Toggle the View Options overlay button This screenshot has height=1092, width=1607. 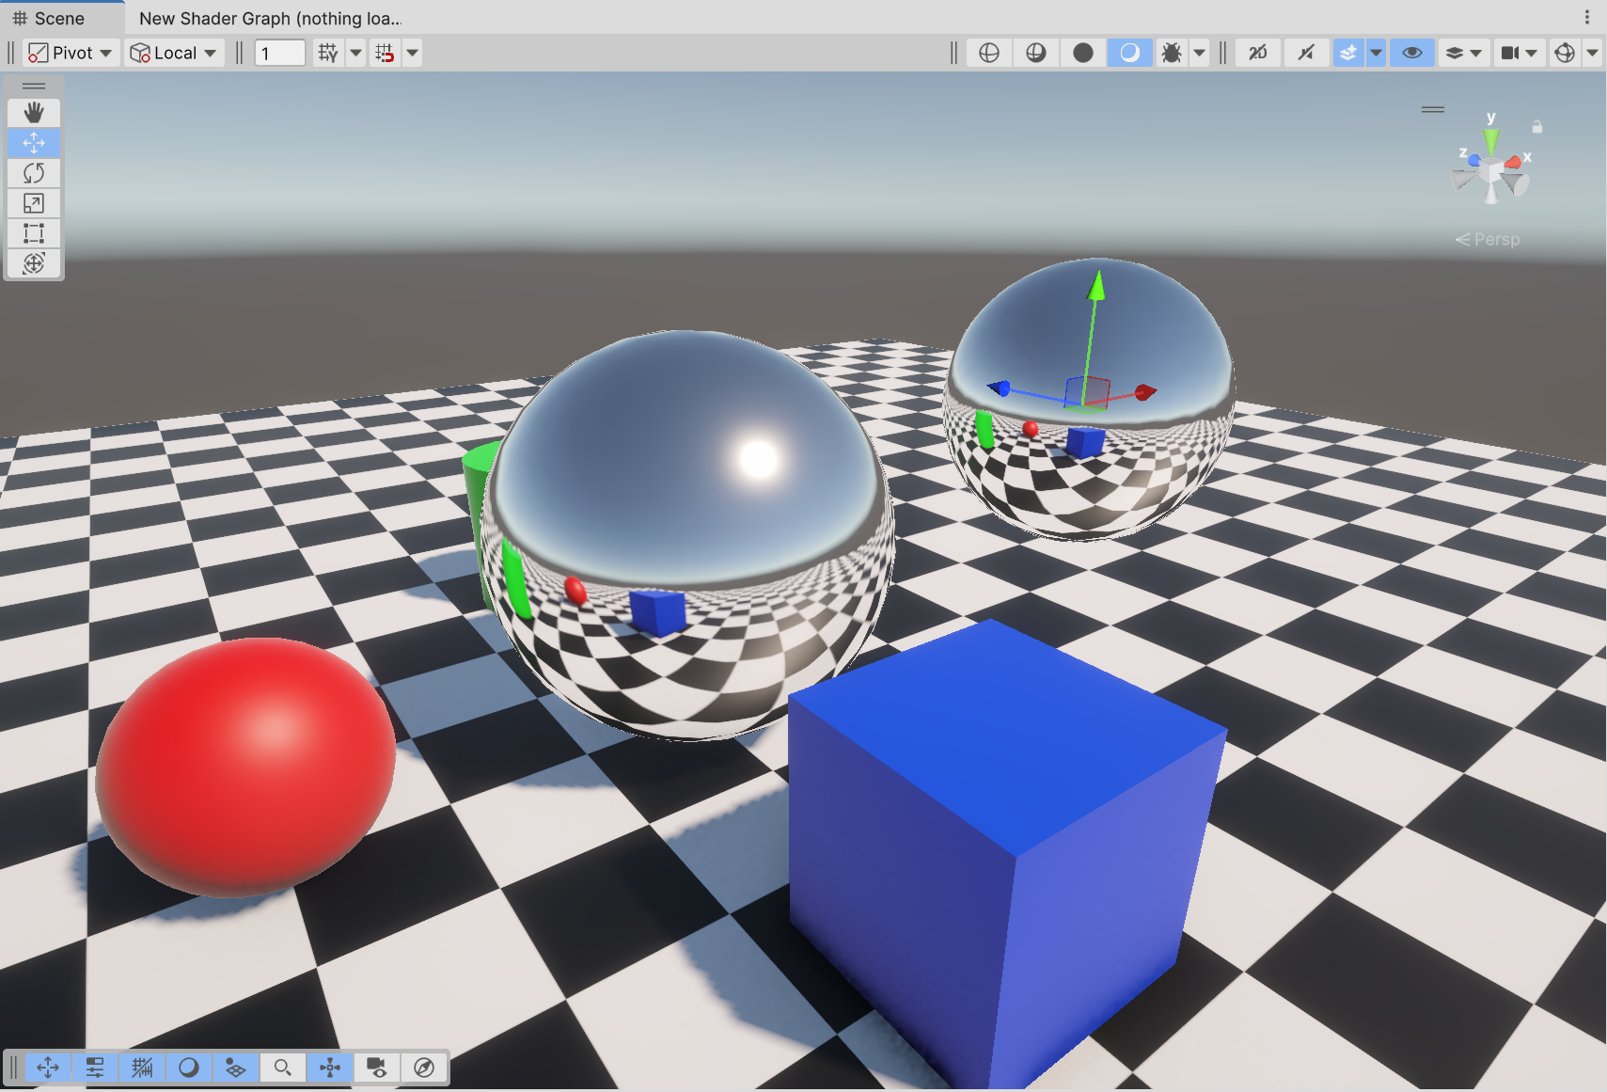(x=236, y=1068)
